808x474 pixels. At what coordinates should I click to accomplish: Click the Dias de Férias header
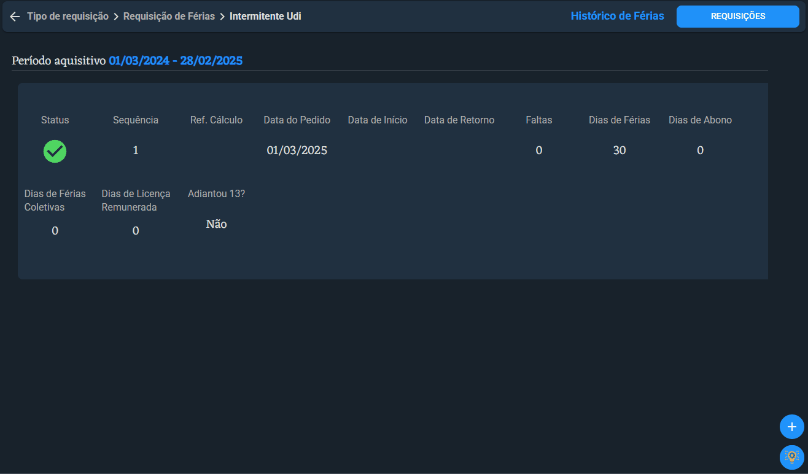[620, 120]
